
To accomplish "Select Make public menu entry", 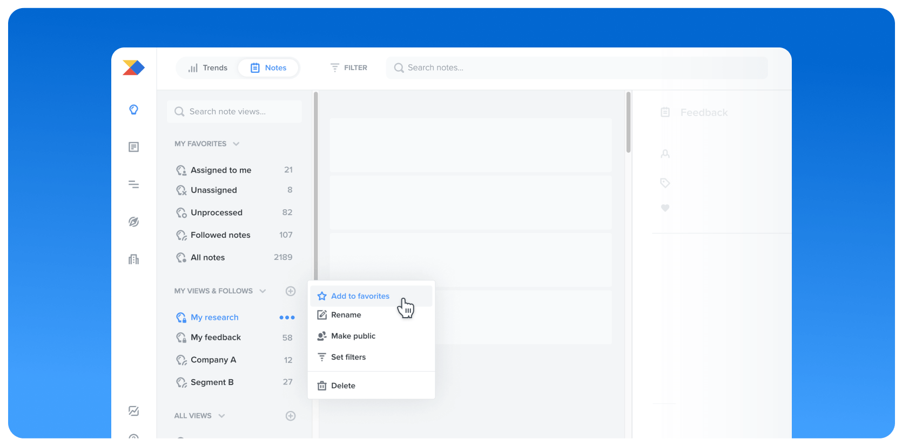I will click(x=372, y=336).
